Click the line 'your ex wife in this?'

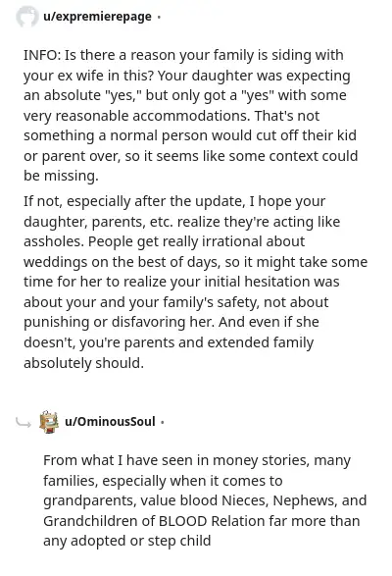(88, 76)
